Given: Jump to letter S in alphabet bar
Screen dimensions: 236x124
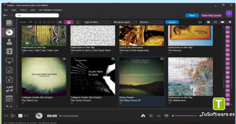Looking at the screenshot, I should pos(227,86).
